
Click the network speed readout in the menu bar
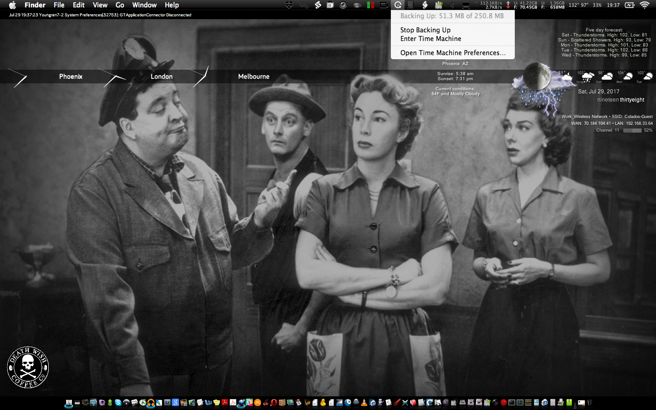491,5
